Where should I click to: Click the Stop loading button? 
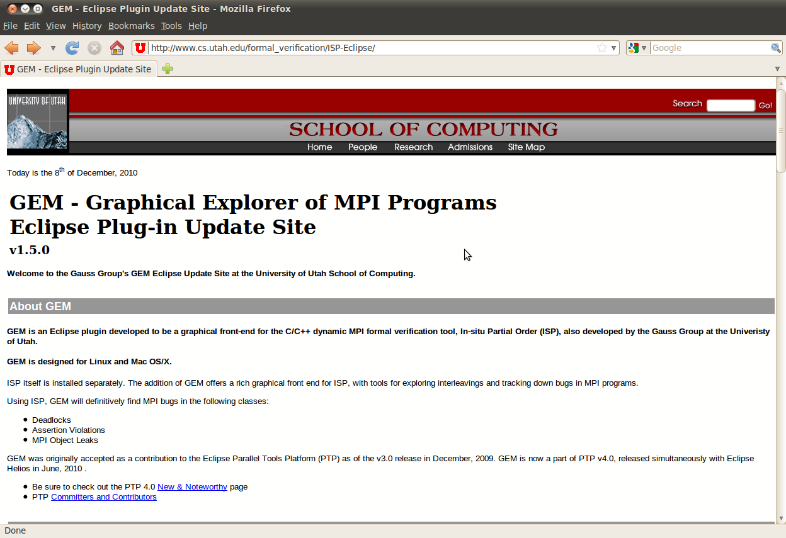(x=94, y=48)
